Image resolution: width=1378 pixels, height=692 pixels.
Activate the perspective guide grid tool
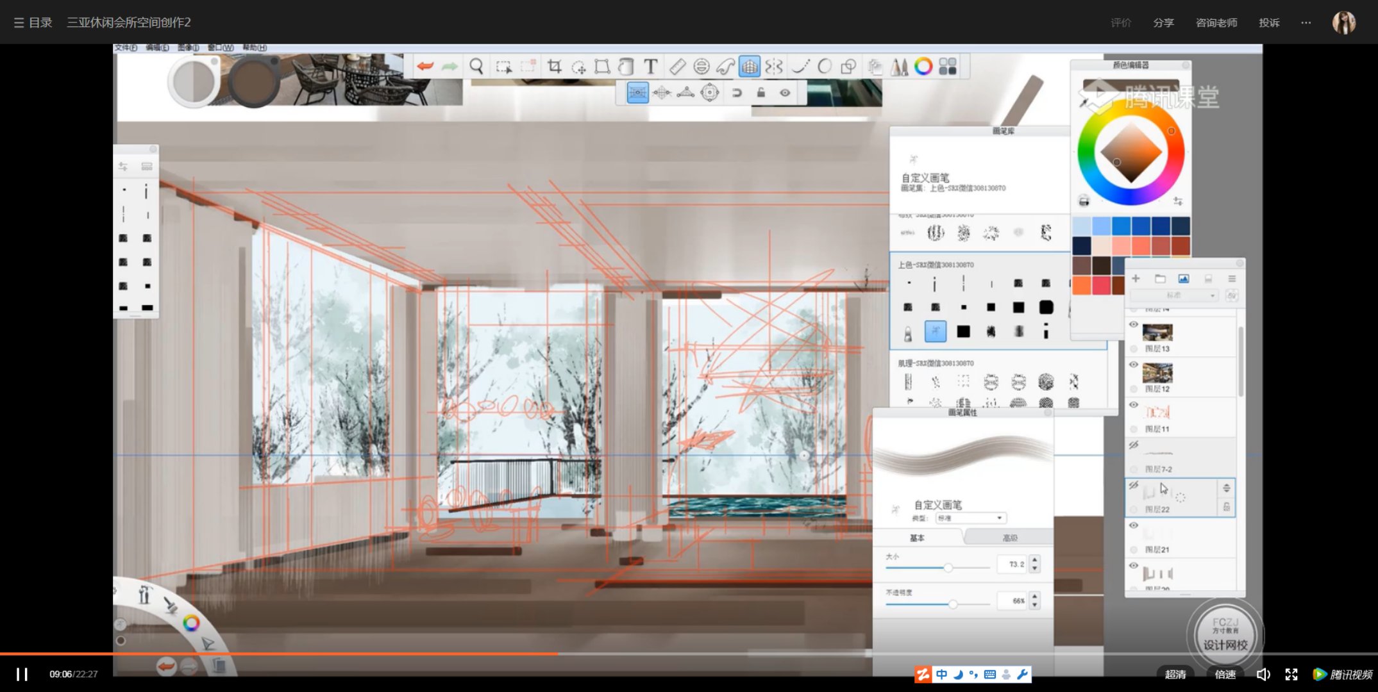(x=749, y=66)
